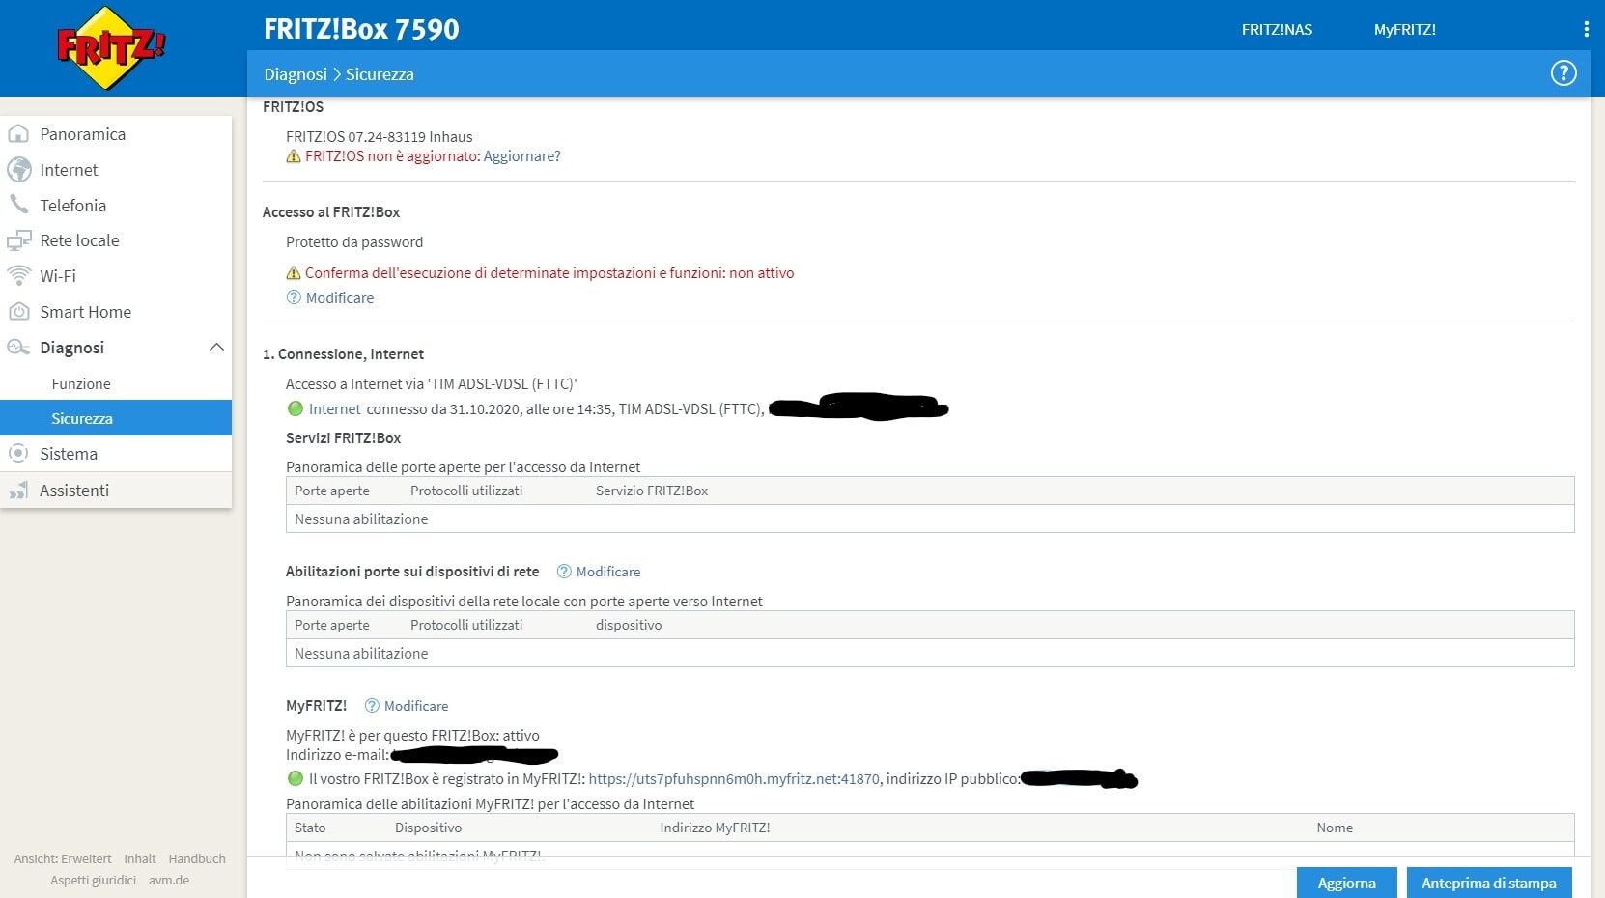Open MyFRITZ! from the header
The width and height of the screenshot is (1605, 898).
pyautogui.click(x=1405, y=30)
